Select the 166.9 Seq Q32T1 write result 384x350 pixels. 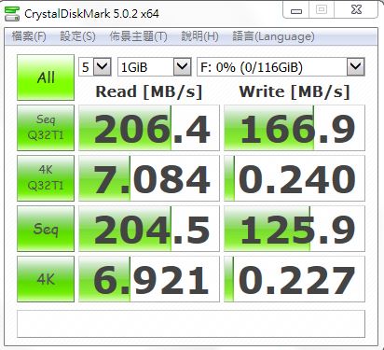pos(295,128)
